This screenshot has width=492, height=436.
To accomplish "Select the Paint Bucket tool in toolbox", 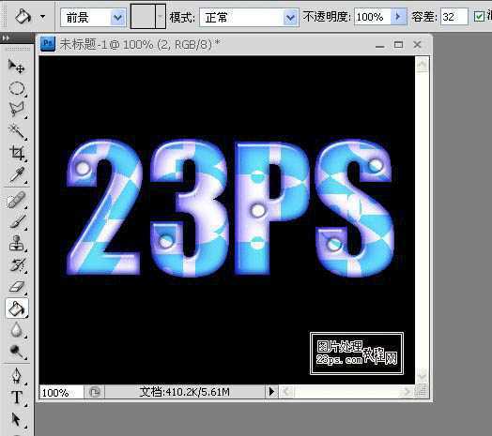I will coord(17,308).
